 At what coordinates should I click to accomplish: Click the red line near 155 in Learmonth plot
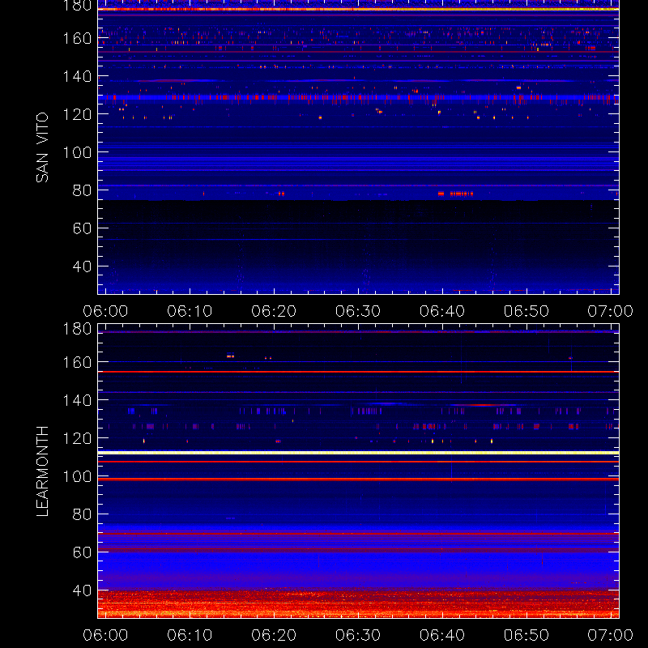358,372
